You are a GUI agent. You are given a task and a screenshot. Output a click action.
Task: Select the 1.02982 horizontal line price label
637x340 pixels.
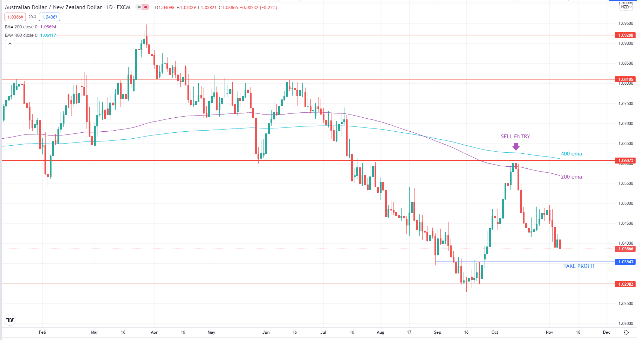[x=625, y=284]
